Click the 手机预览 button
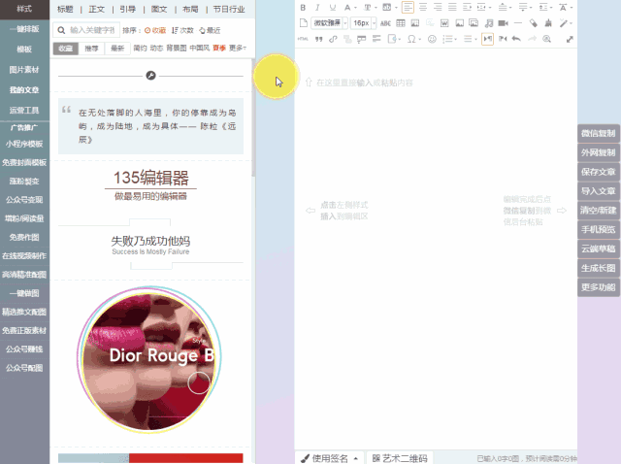 pos(598,229)
